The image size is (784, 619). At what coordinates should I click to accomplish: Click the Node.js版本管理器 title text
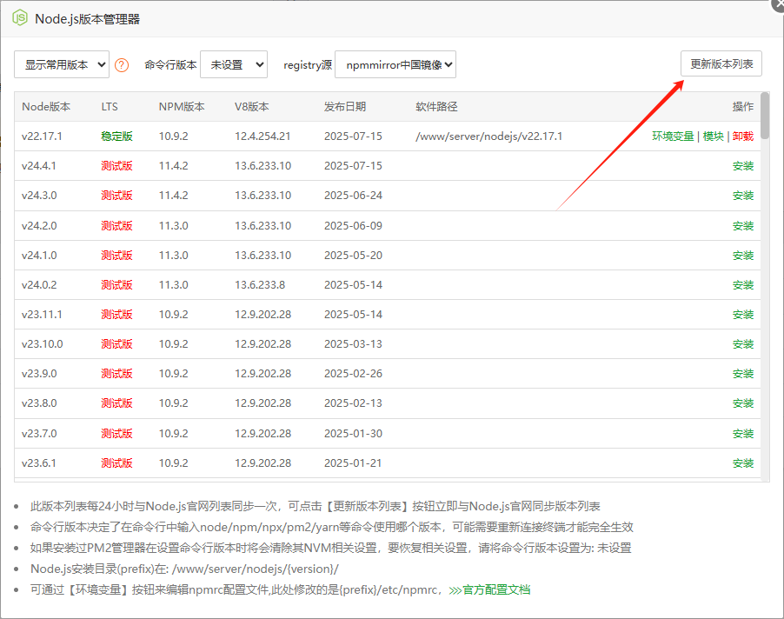[x=88, y=19]
